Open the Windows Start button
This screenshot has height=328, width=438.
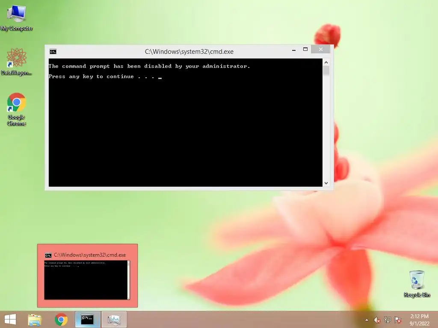click(10, 319)
